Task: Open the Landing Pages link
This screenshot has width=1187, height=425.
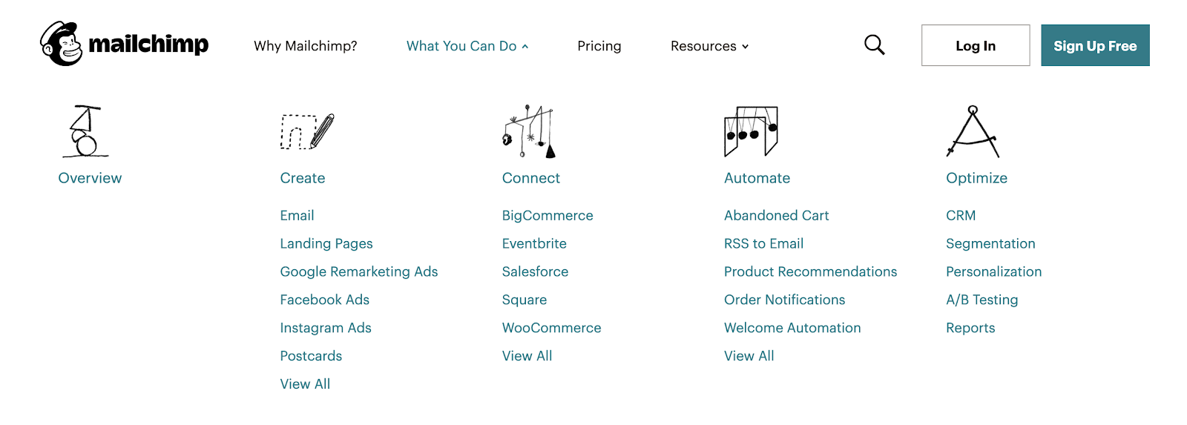Action: point(326,243)
